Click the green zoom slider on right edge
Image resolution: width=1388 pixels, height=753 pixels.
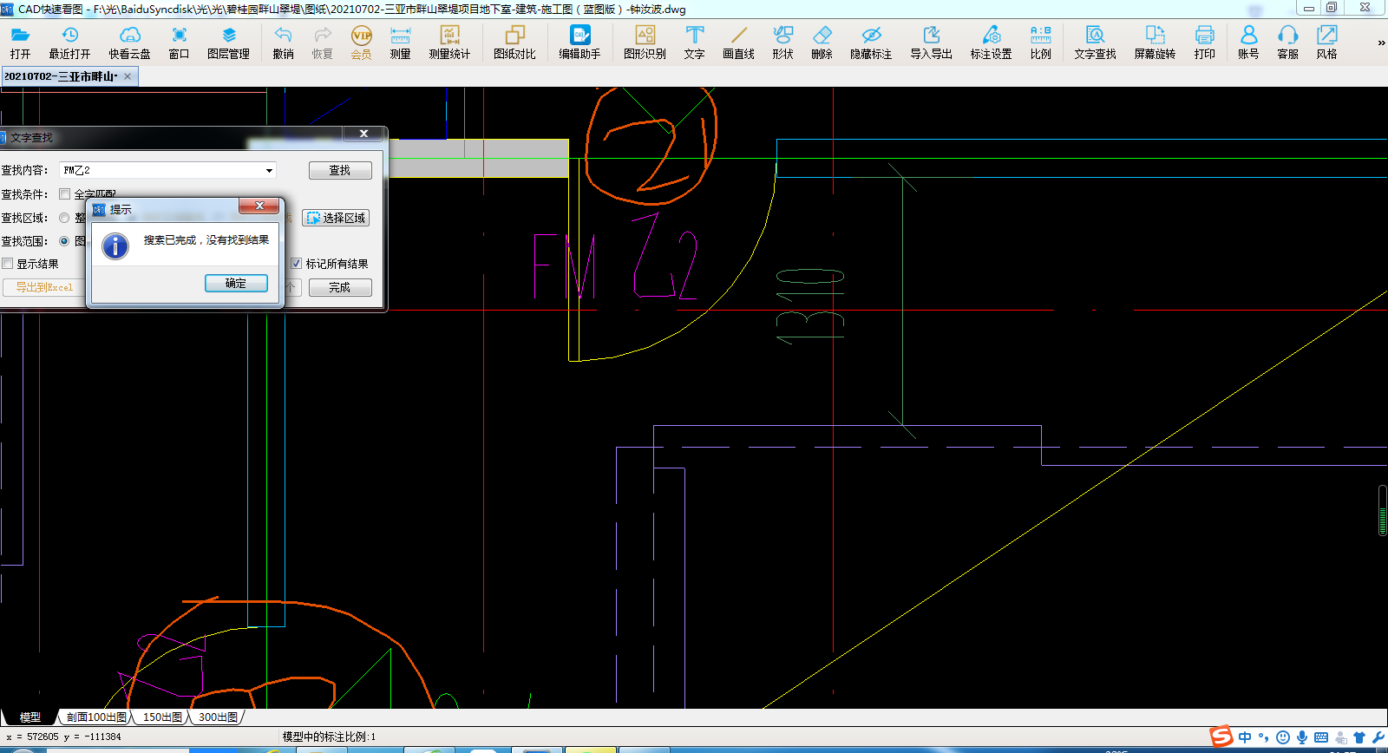coord(1383,510)
